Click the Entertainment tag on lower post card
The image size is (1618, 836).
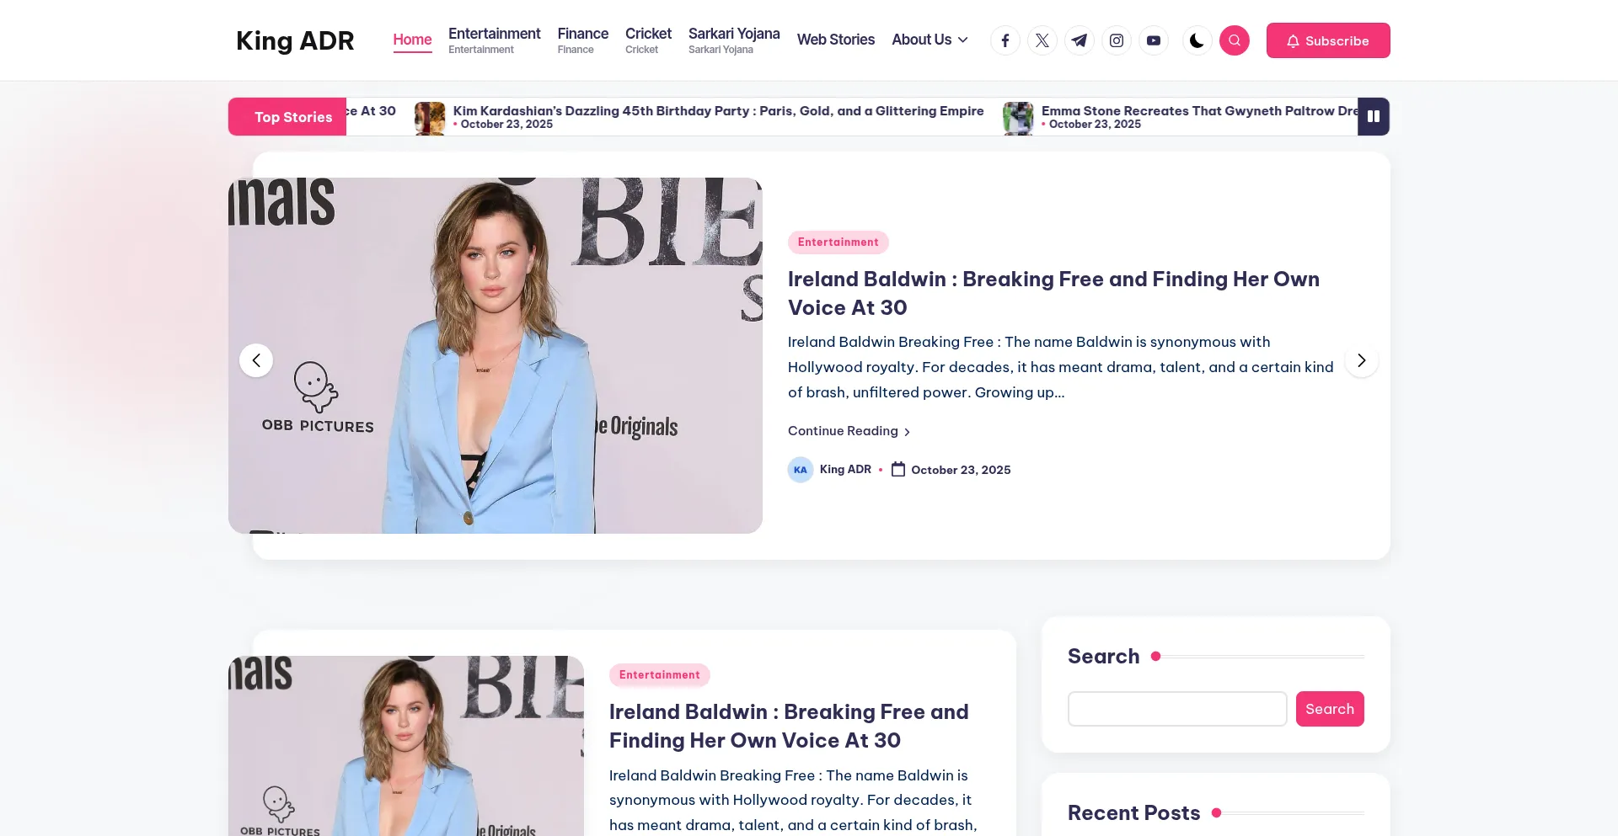coord(660,675)
